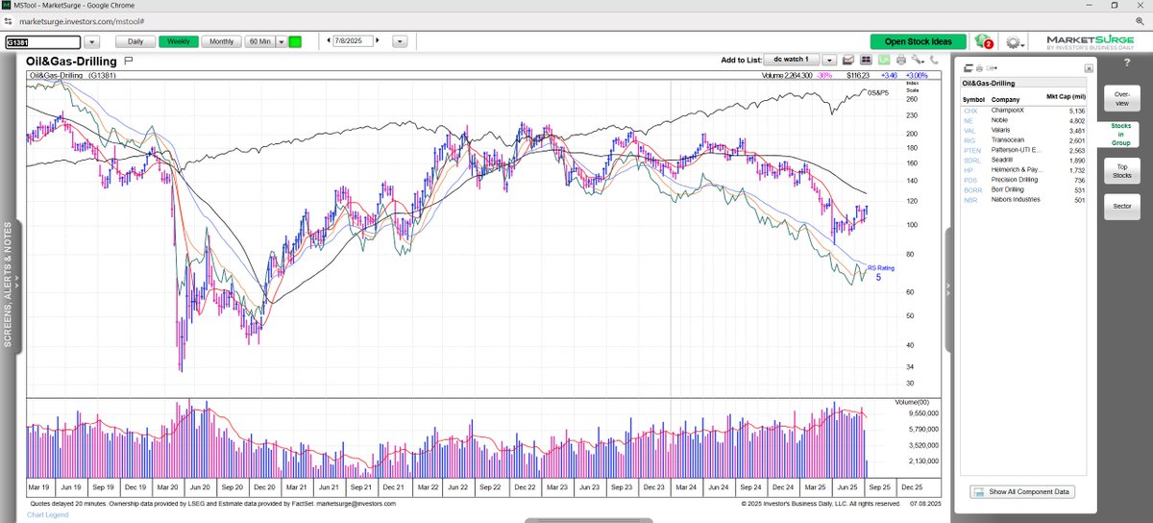The width and height of the screenshot is (1153, 523).
Task: Click the 0S&P5 index line label
Action: (x=879, y=93)
